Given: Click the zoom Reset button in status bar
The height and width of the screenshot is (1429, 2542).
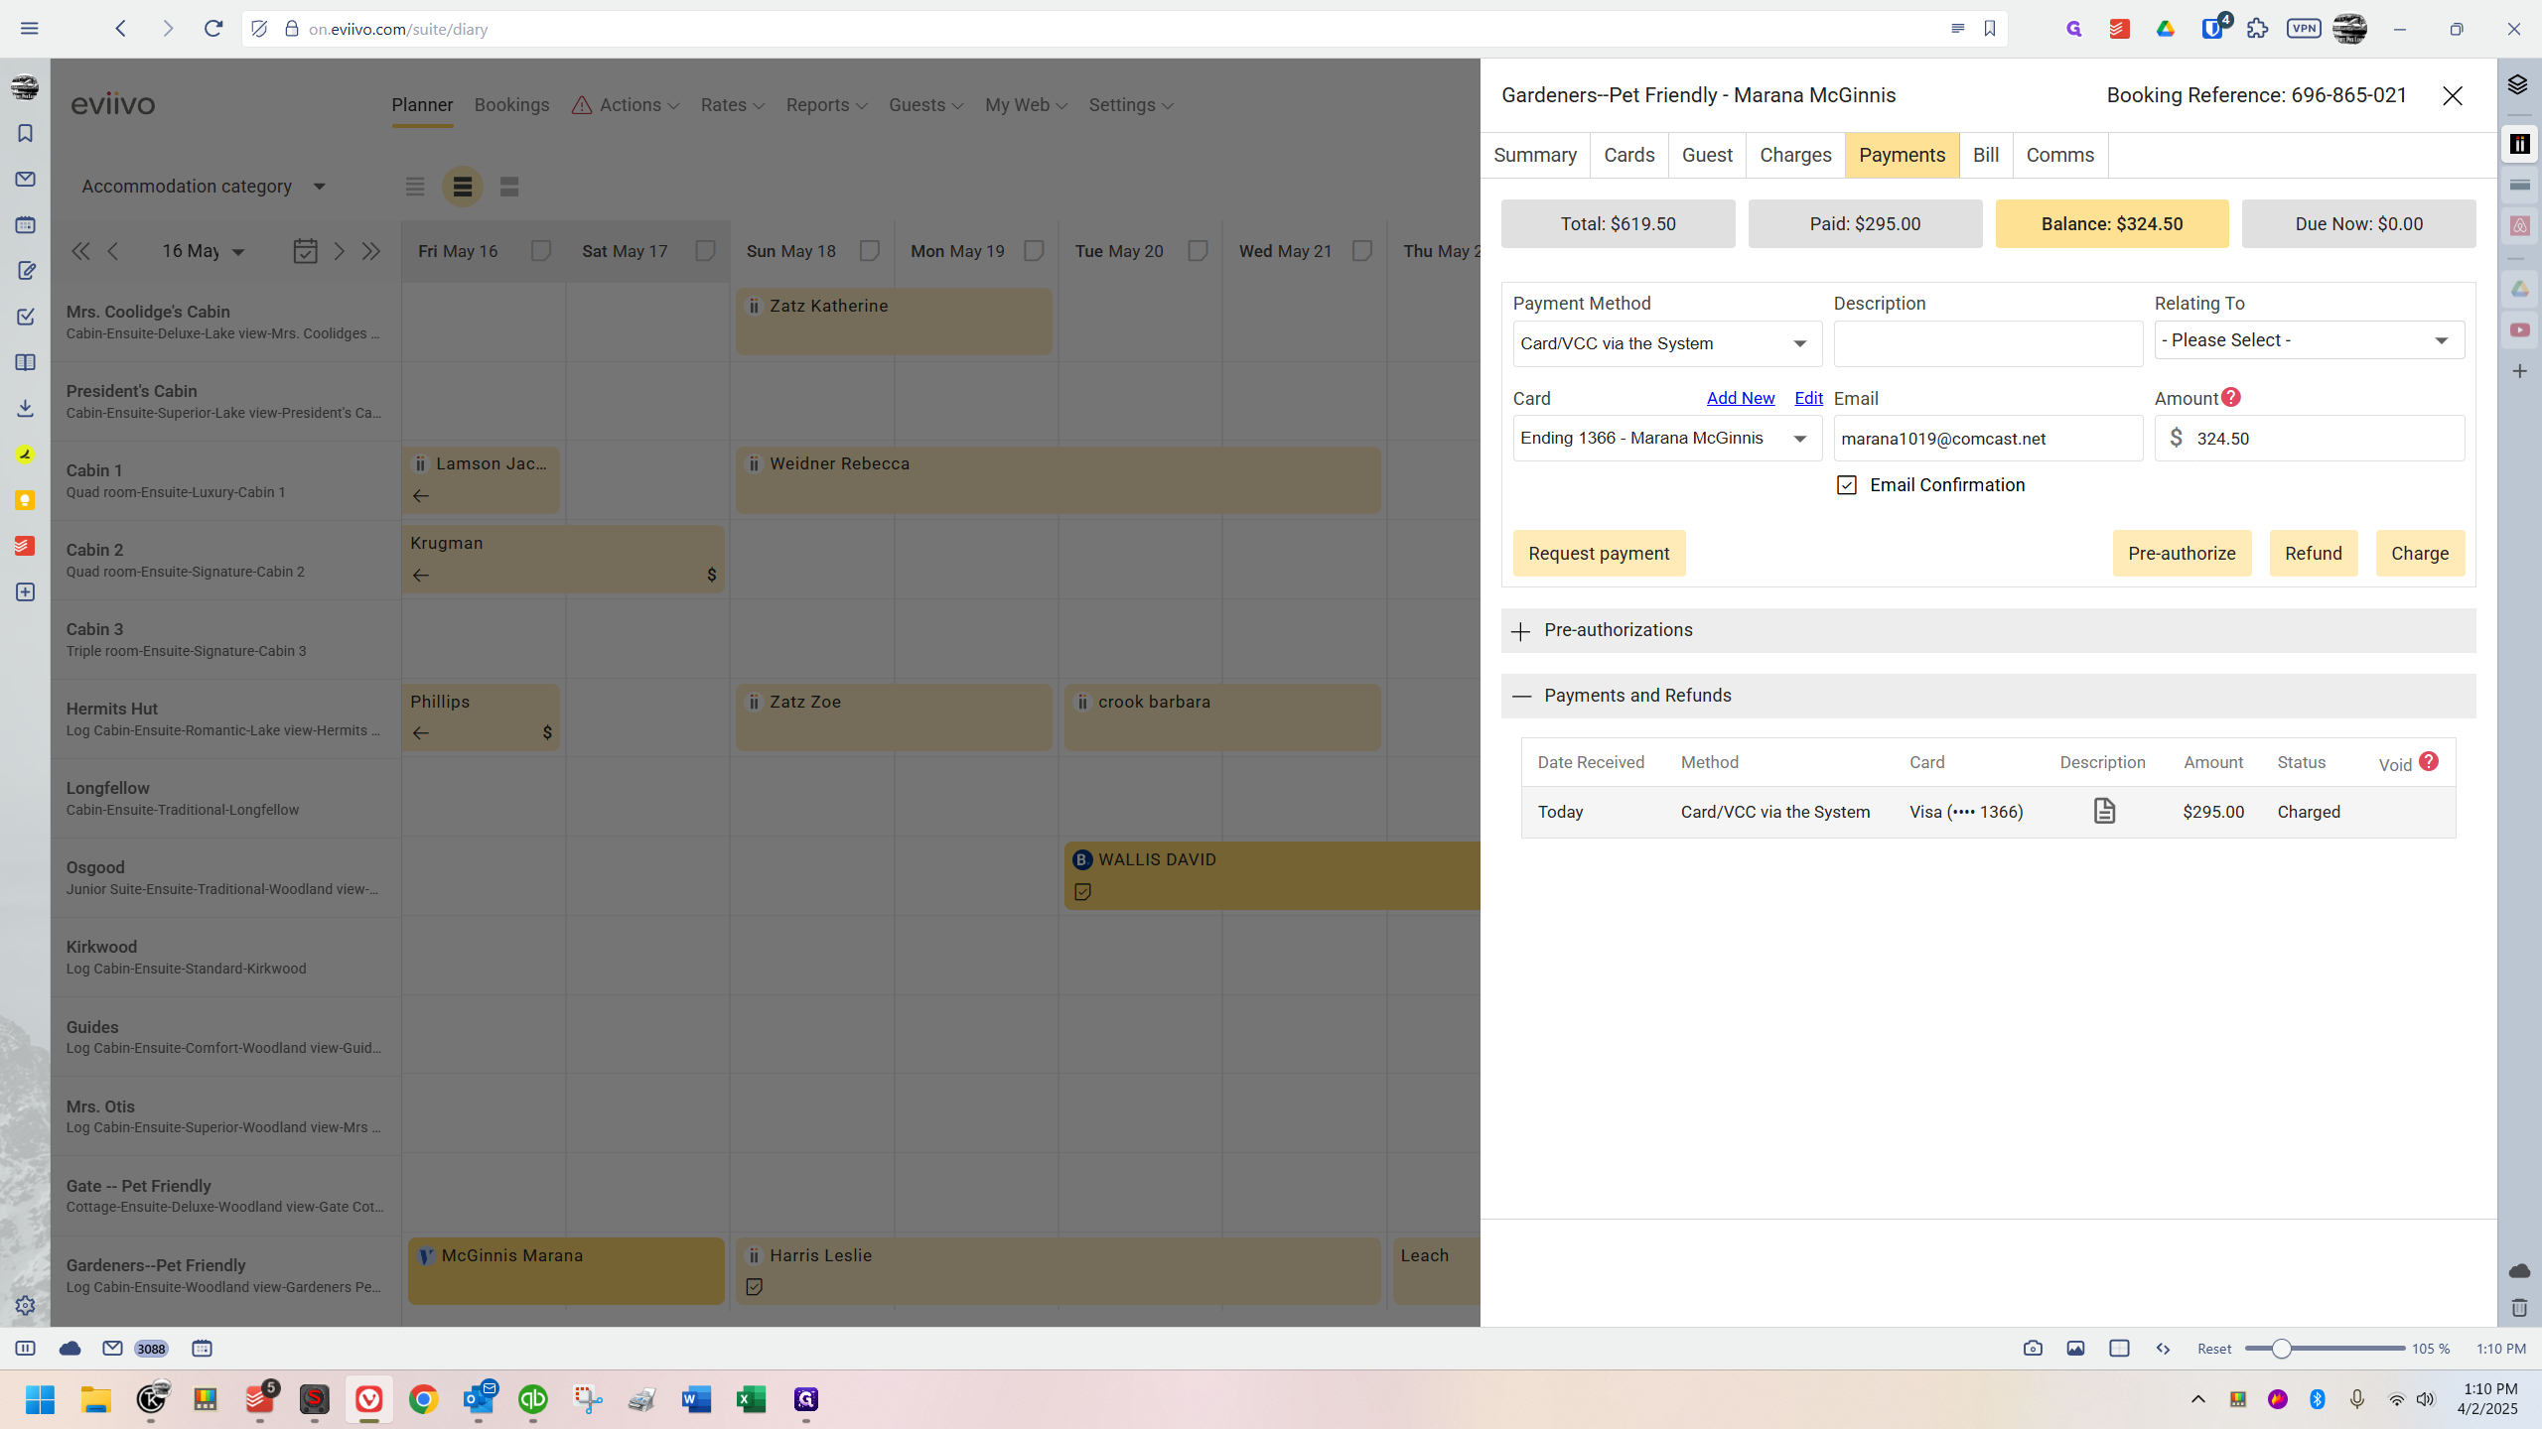Looking at the screenshot, I should (x=2213, y=1349).
